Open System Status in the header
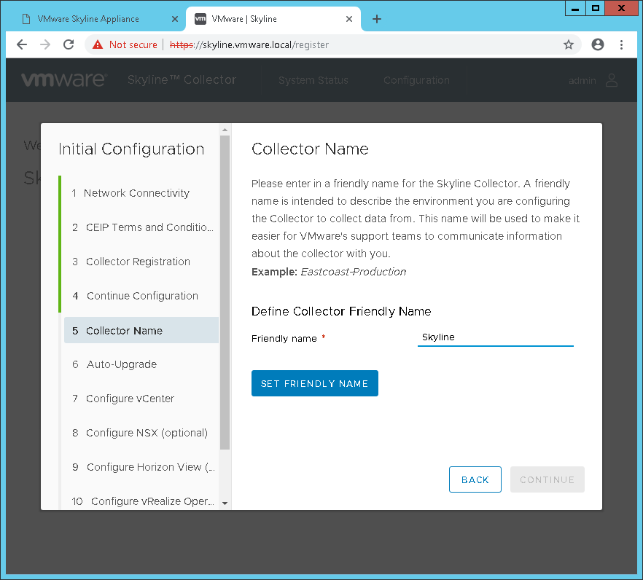This screenshot has width=643, height=580. tap(313, 80)
